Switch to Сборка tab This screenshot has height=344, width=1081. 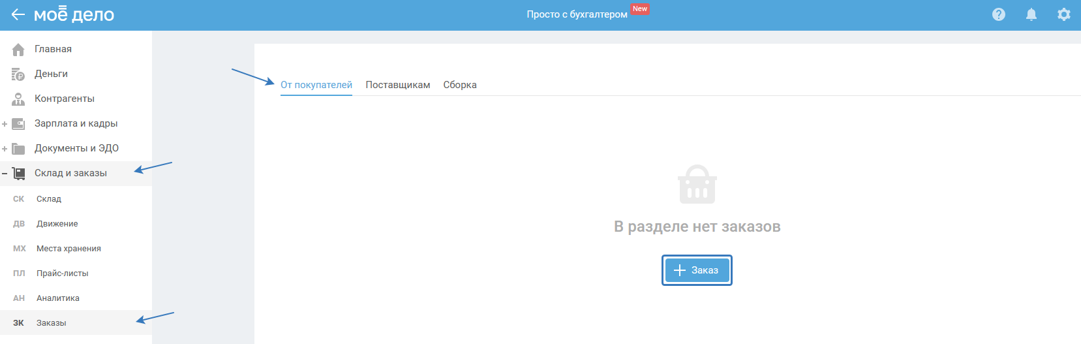(x=460, y=85)
